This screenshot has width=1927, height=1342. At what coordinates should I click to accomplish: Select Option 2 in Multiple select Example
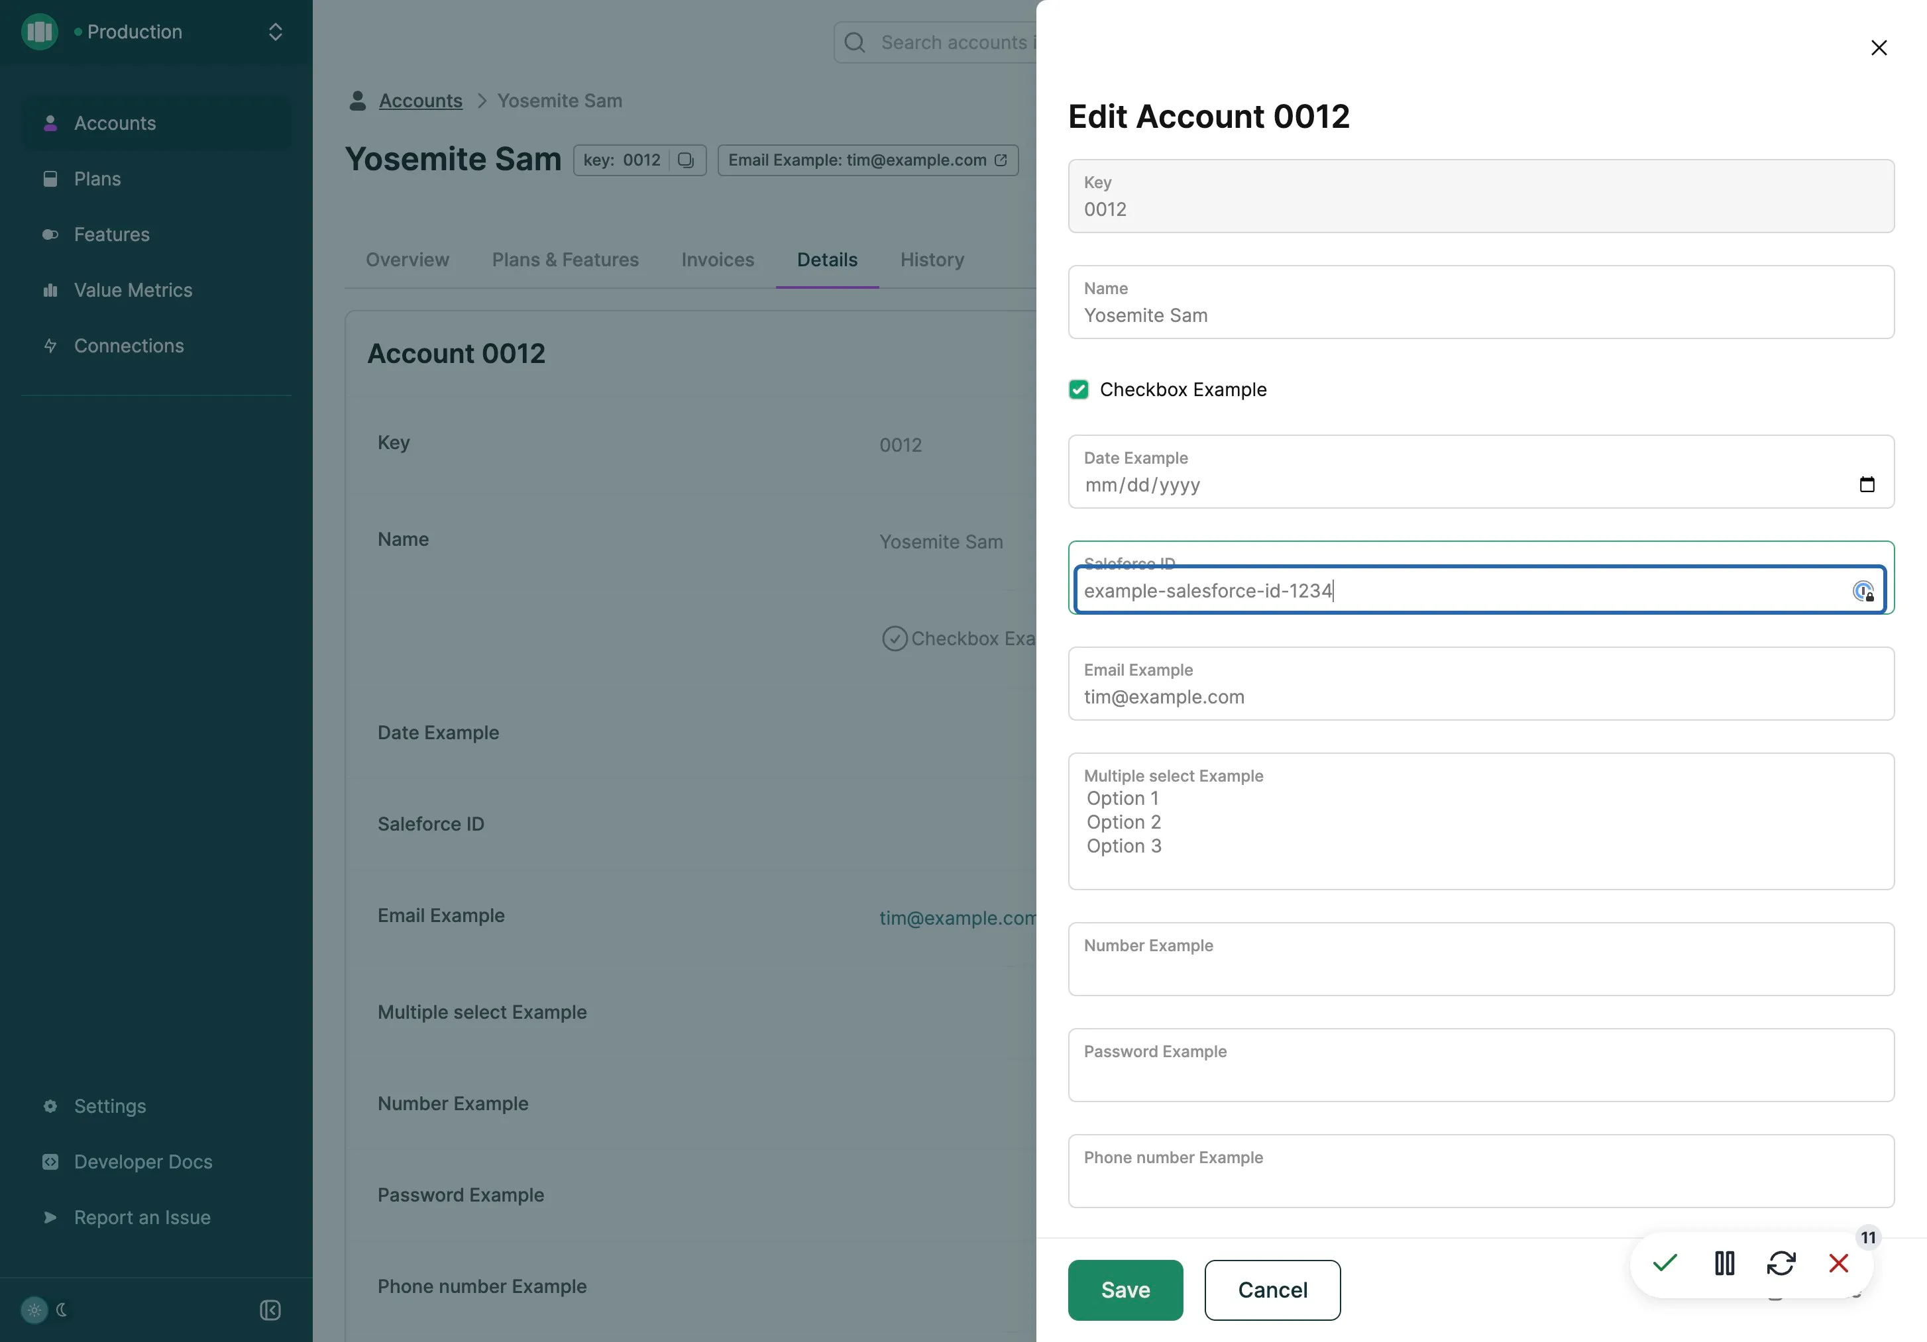point(1123,822)
